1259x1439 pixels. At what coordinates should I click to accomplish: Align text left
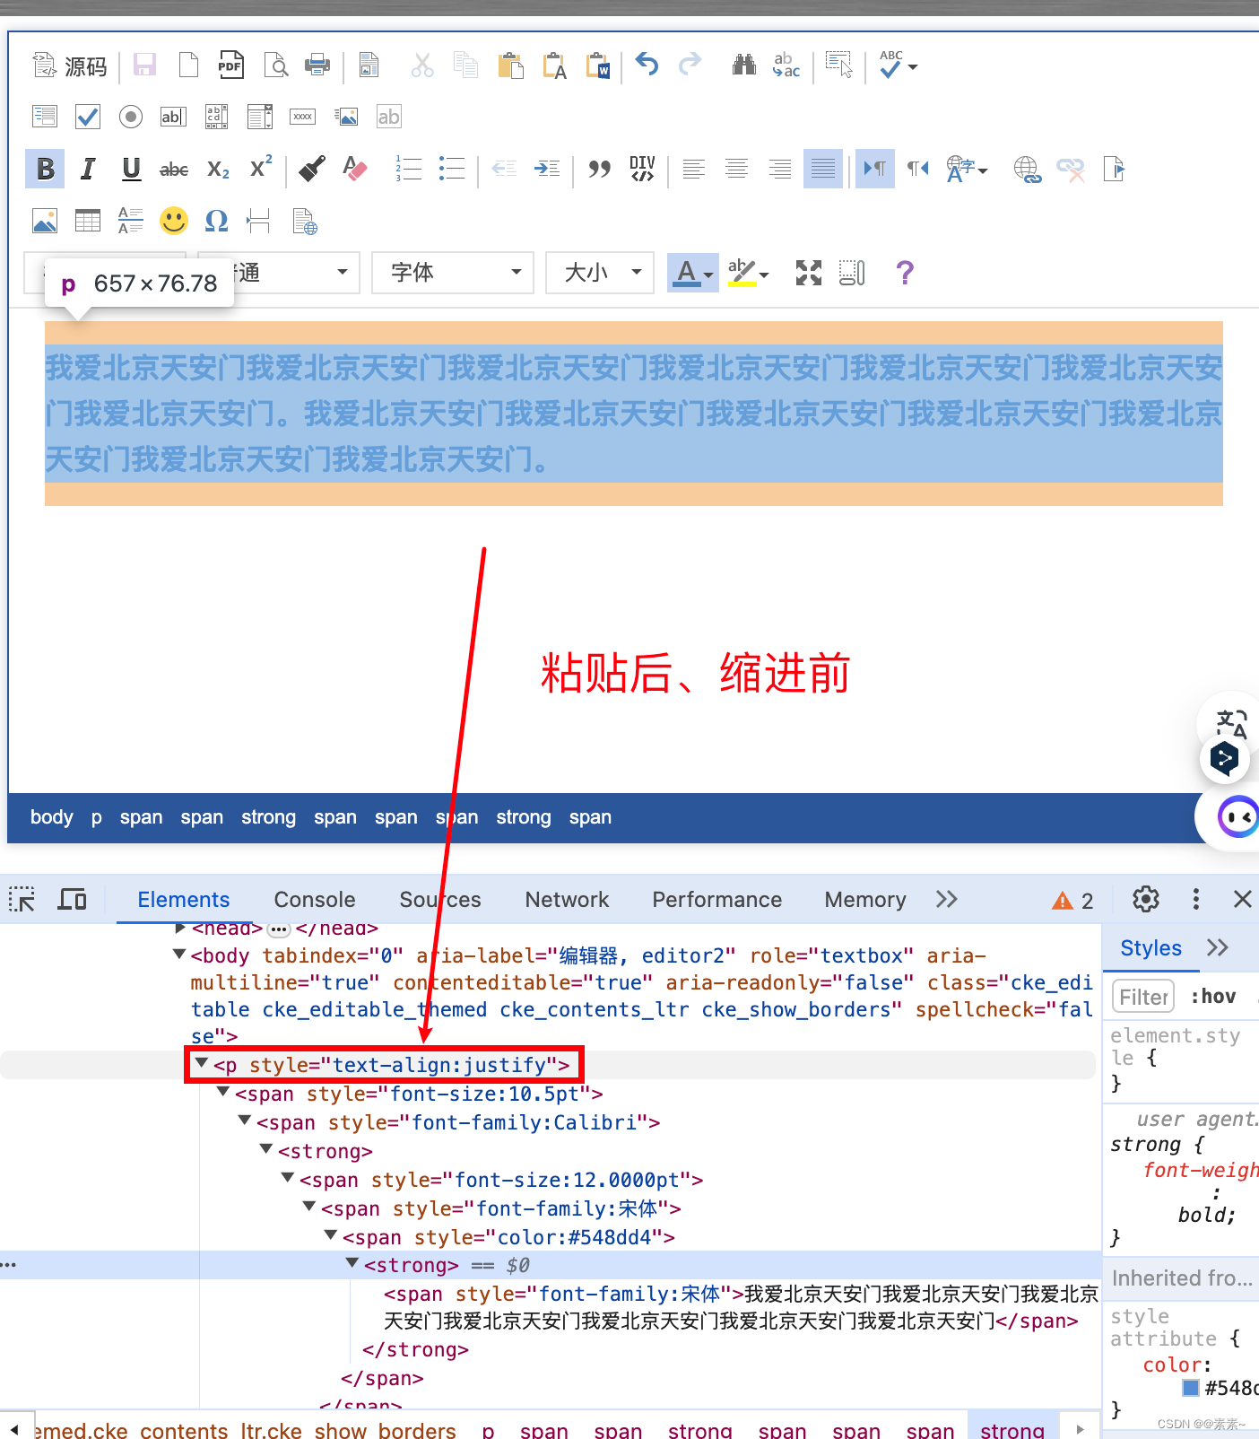coord(693,169)
